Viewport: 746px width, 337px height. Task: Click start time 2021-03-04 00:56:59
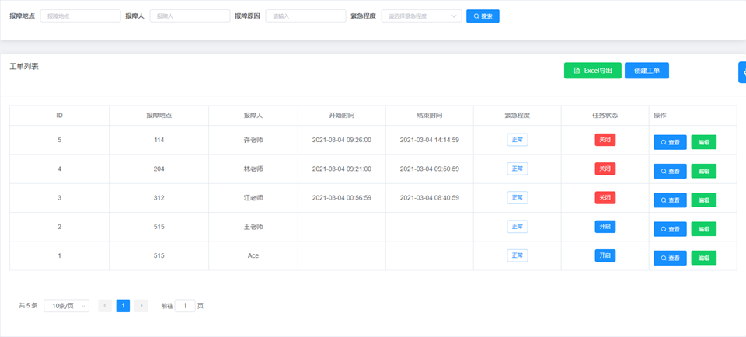click(x=342, y=198)
